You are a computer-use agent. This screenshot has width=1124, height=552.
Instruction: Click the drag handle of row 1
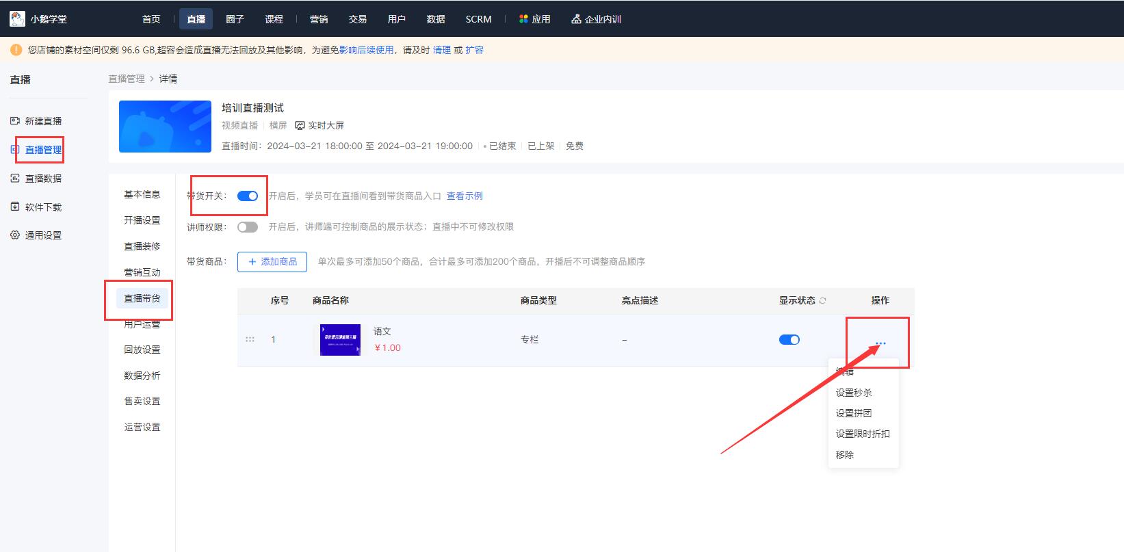[x=250, y=339]
